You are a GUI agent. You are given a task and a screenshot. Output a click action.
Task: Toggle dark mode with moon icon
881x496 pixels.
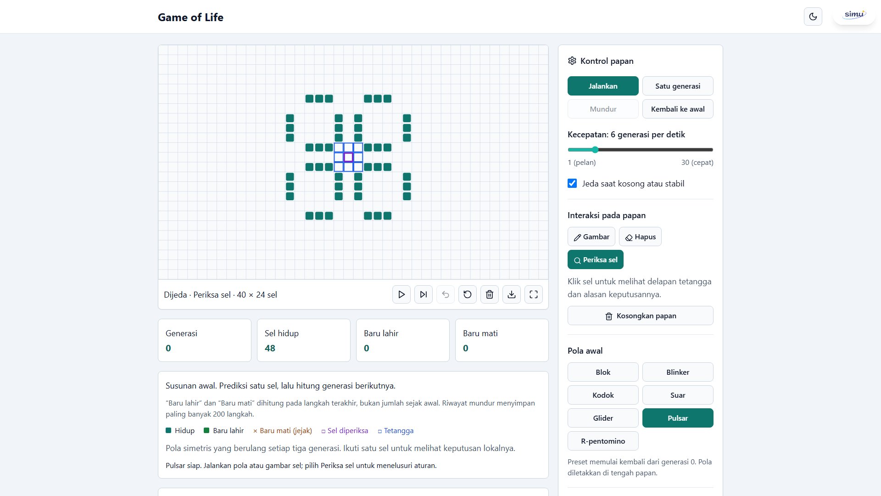pyautogui.click(x=813, y=17)
